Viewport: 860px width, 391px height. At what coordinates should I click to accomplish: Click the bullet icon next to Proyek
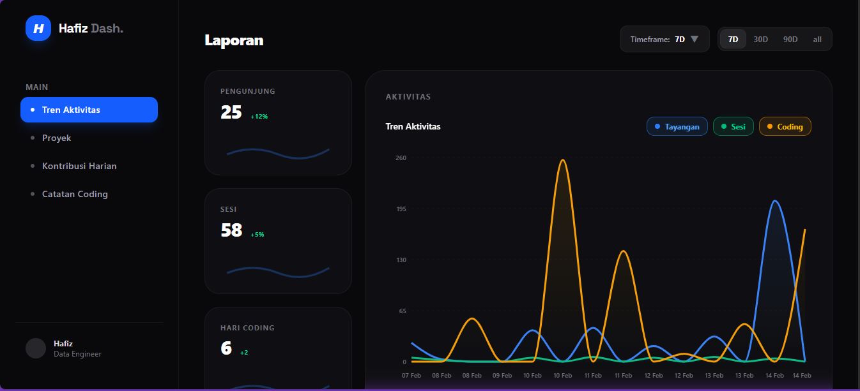coord(31,138)
